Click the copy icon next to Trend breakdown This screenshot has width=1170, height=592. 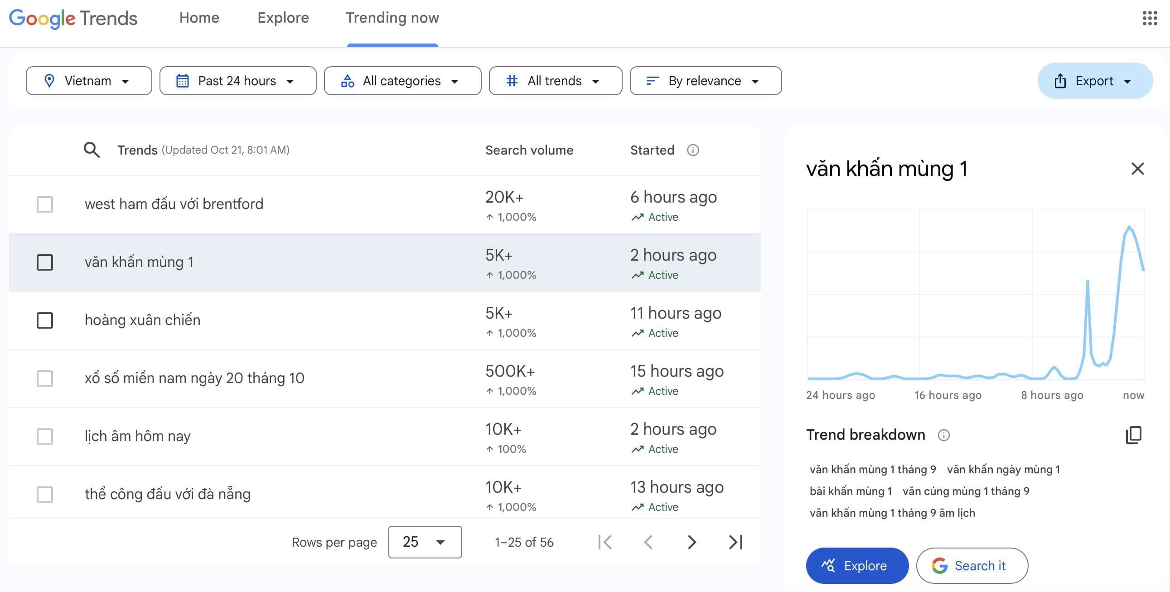1135,435
